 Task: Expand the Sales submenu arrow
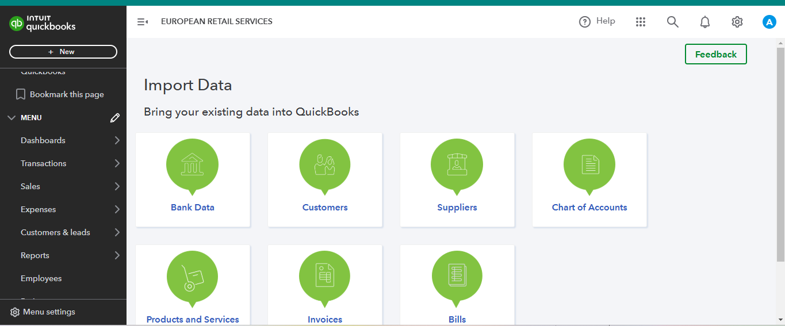(x=117, y=186)
